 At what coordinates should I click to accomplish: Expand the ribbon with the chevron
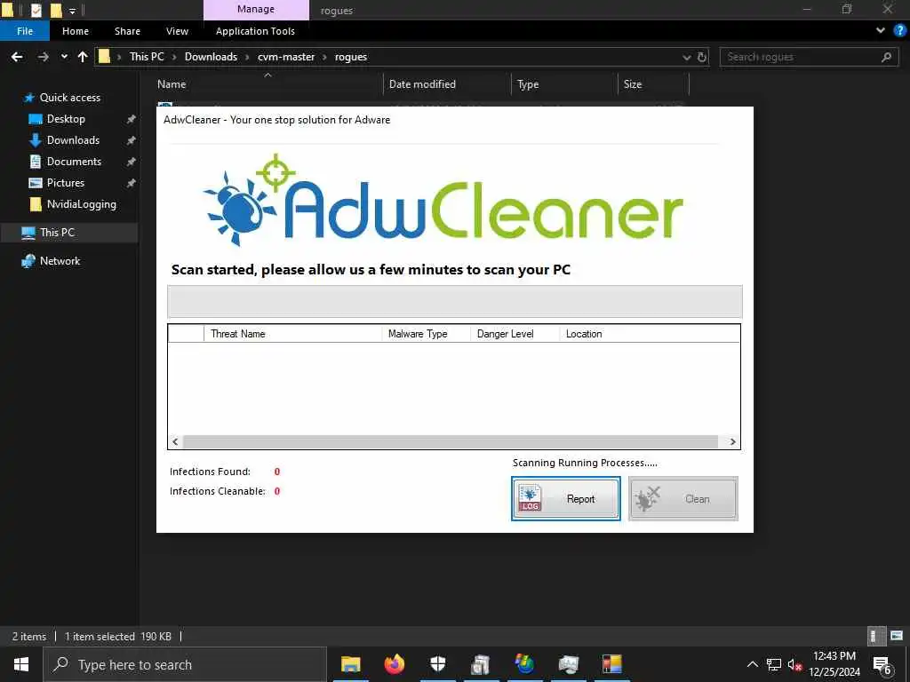pyautogui.click(x=881, y=31)
